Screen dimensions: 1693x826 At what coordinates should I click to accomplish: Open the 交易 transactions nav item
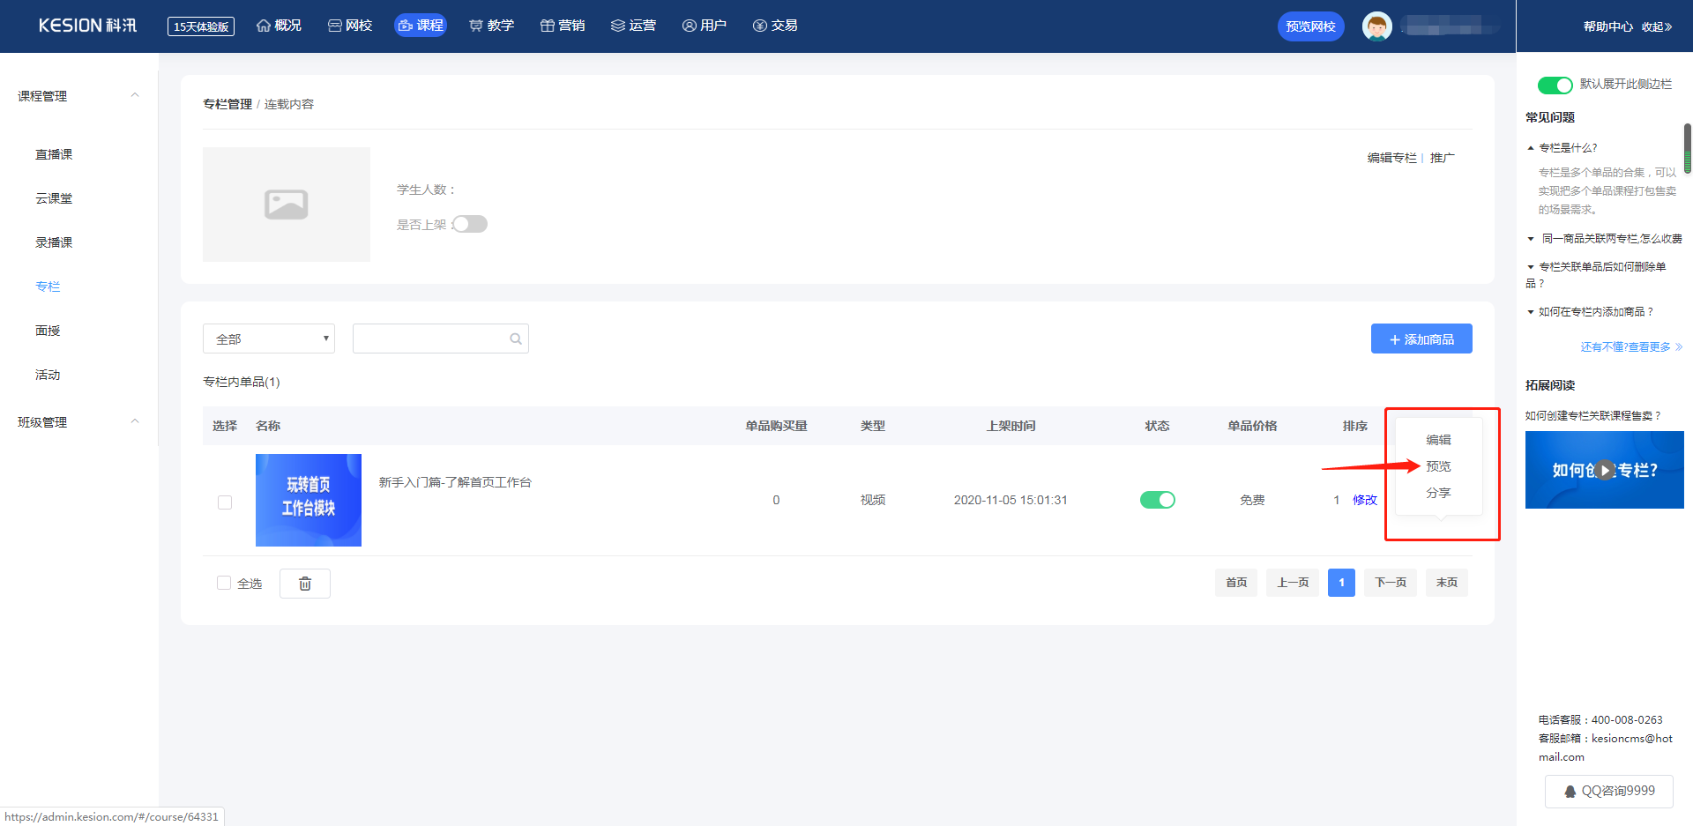775,26
